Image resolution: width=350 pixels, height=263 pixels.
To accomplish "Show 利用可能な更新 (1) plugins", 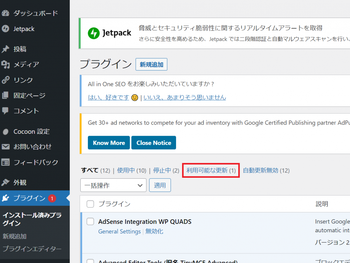I will (211, 171).
